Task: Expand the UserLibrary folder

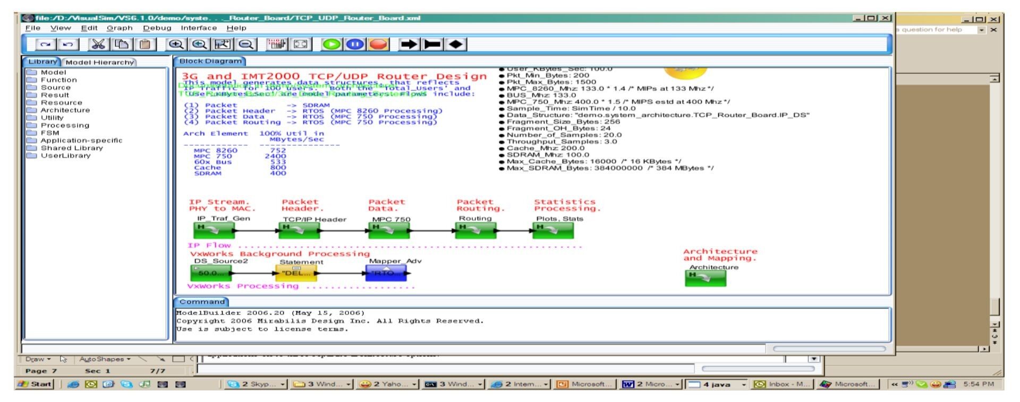Action: pos(58,156)
